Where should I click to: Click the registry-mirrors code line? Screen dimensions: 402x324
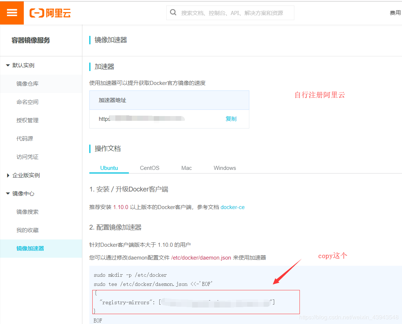click(x=187, y=302)
